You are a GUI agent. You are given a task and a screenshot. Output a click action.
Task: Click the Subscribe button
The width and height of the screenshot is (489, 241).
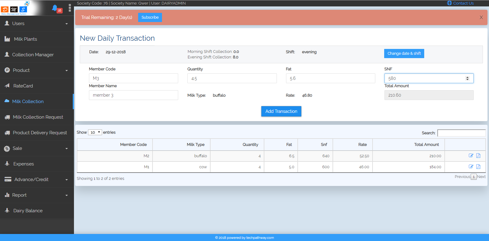(x=150, y=17)
